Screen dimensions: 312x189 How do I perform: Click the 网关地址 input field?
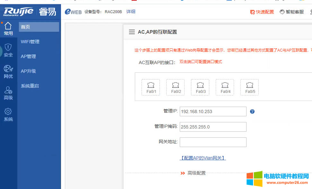(x=213, y=142)
